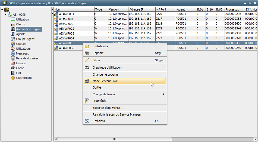Click the Statistiques icon in context menu

click(87, 46)
